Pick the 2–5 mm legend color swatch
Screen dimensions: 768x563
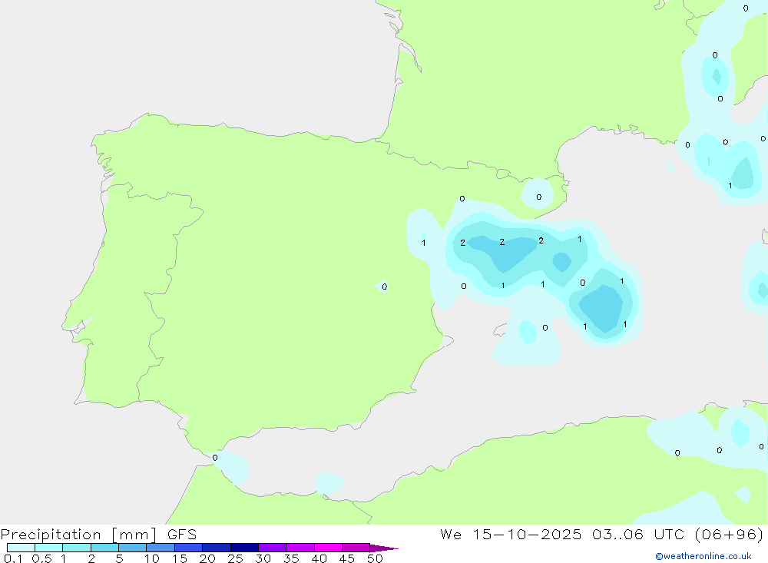point(104,548)
